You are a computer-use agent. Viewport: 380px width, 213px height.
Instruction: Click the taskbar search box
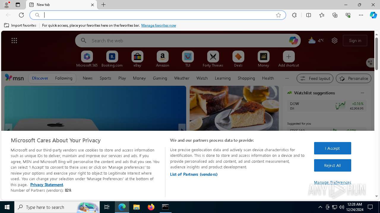[57, 207]
